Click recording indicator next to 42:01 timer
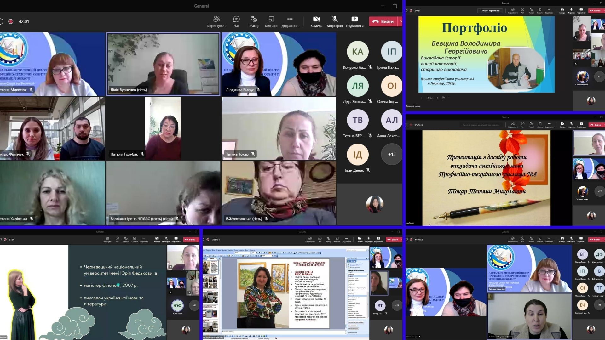 pyautogui.click(x=11, y=21)
